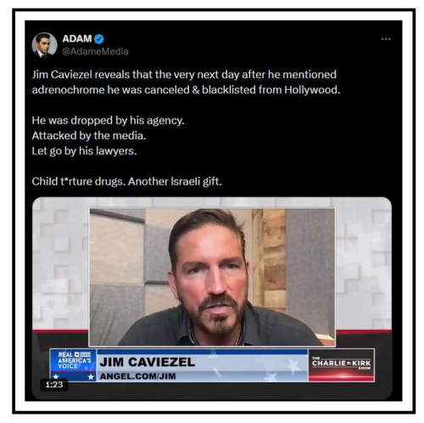Click Jim Caviezel's face in the video frame
The width and height of the screenshot is (424, 423).
(213, 277)
